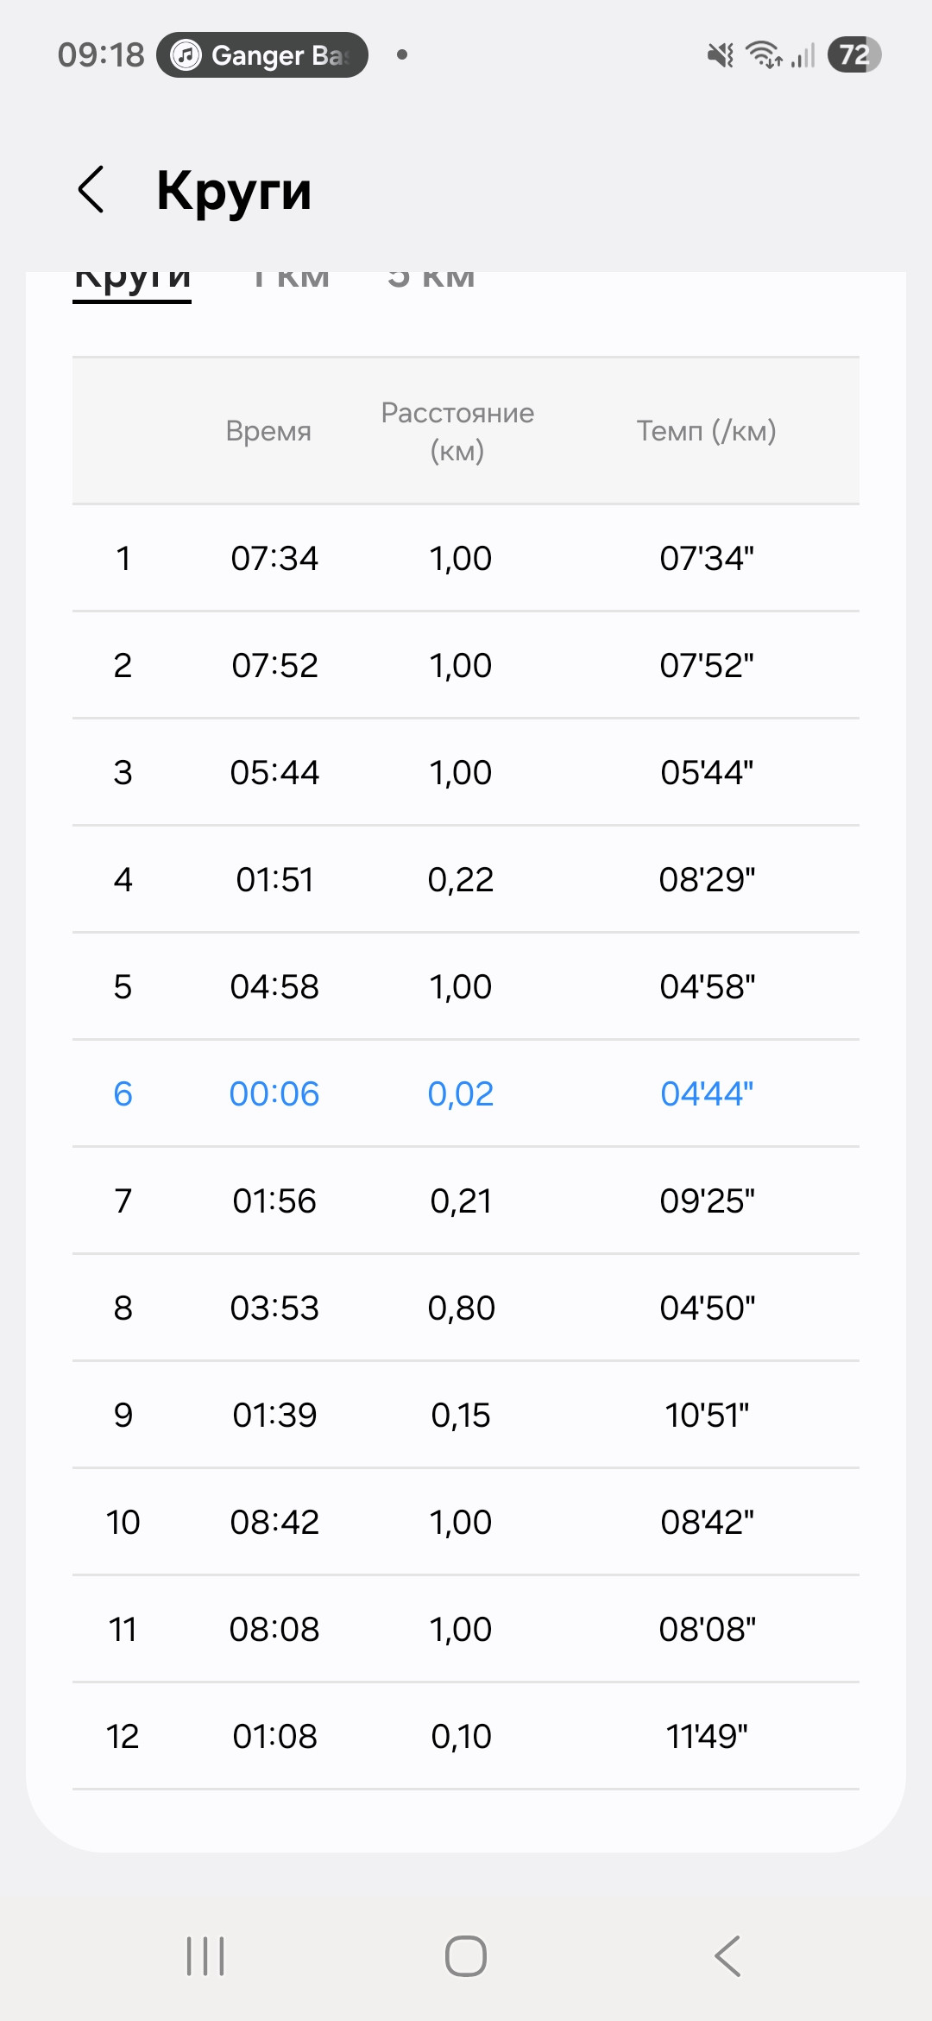The width and height of the screenshot is (932, 2021).
Task: Select highlighted lap 6 row
Action: pyautogui.click(x=466, y=1093)
